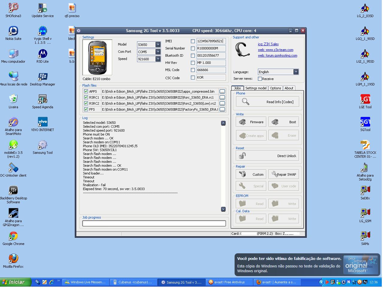Viewport: 383px width, 307px height.
Task: Launch SGTool desktop shortcut
Action: pyautogui.click(x=365, y=124)
